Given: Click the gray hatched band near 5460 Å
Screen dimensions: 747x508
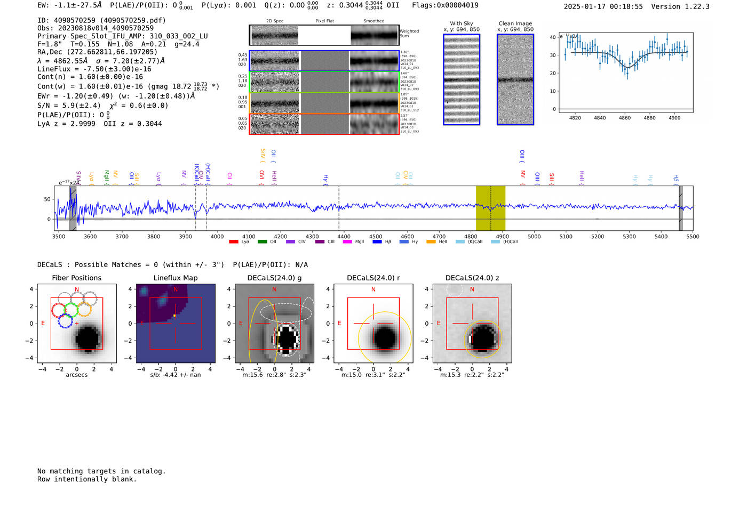Looking at the screenshot, I should pos(680,208).
